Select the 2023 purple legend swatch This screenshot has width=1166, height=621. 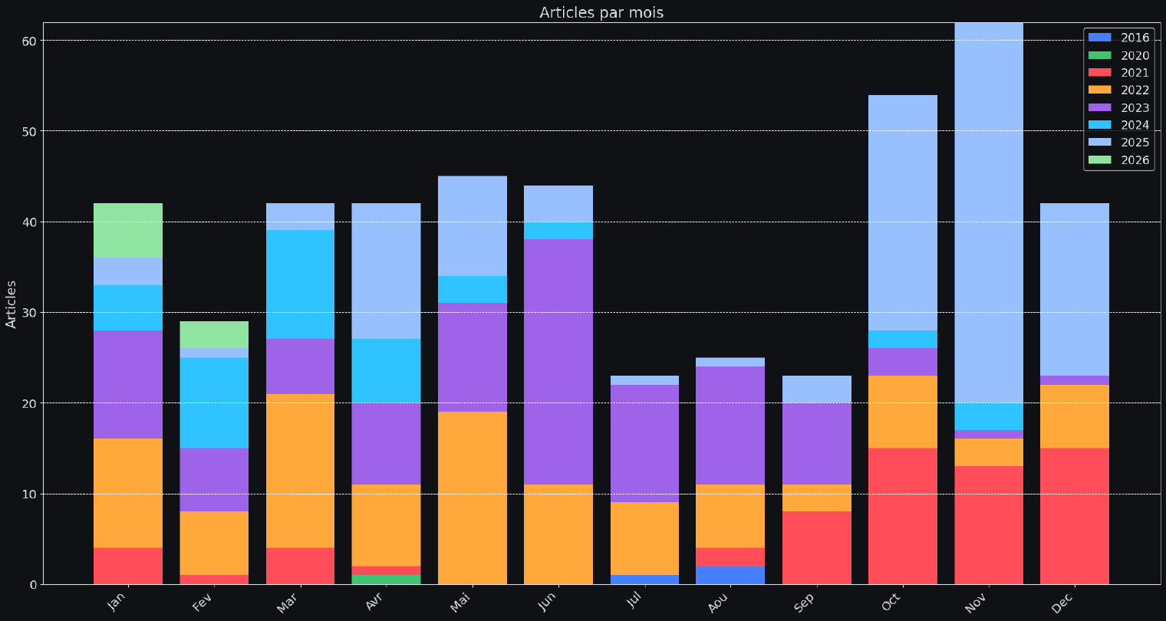(x=1100, y=108)
